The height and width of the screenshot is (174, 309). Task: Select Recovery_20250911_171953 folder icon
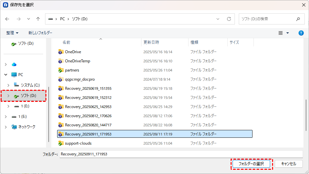point(61,134)
